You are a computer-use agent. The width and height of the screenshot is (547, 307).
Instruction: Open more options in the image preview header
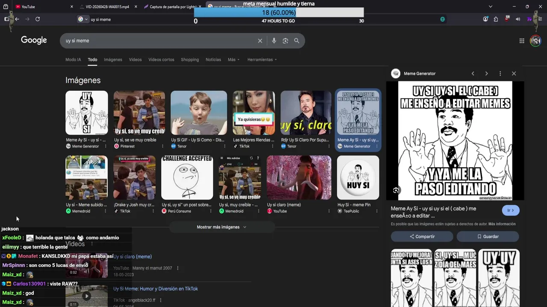click(500, 73)
